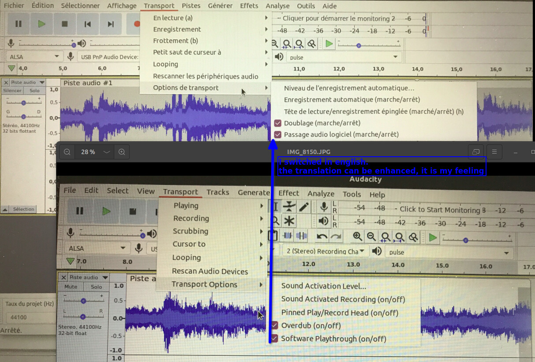535x362 pixels.
Task: Fit project to width in English Audacity
Action: tap(399, 237)
